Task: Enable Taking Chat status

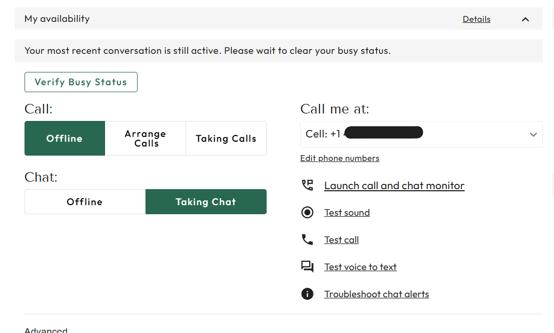Action: pyautogui.click(x=206, y=201)
